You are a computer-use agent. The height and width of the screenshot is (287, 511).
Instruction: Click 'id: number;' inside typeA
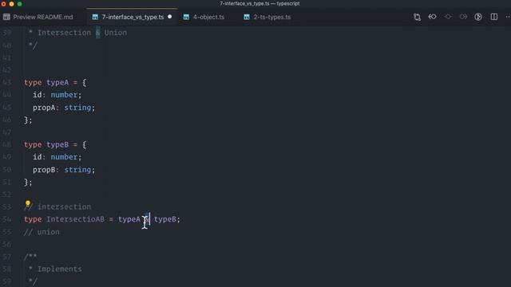coord(57,95)
